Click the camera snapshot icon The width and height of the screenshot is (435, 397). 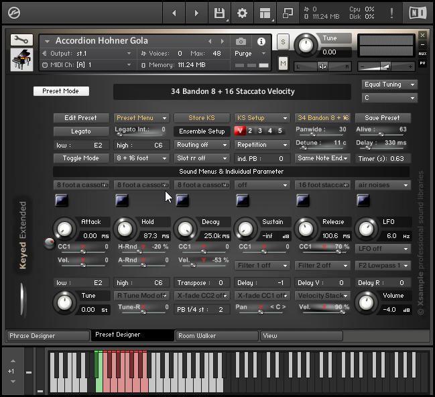(241, 42)
